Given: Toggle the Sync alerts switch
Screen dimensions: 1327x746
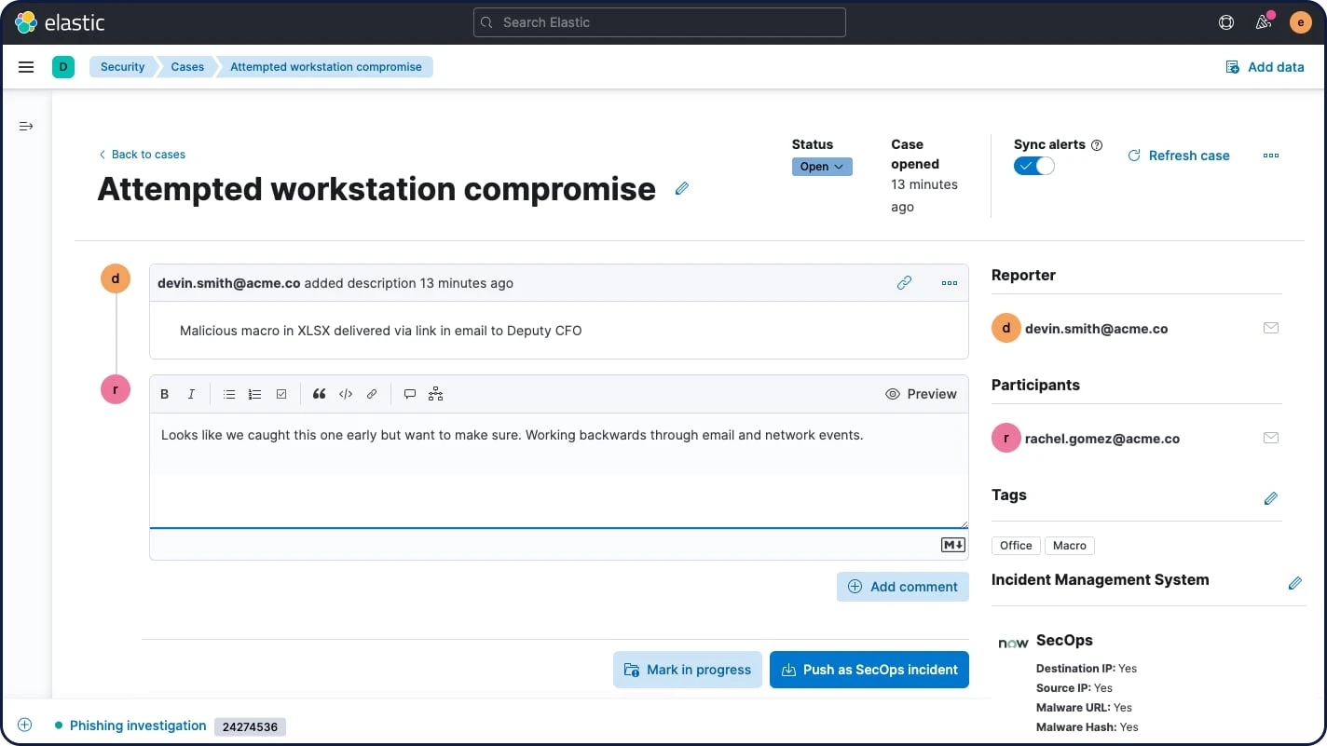Looking at the screenshot, I should click(x=1034, y=166).
